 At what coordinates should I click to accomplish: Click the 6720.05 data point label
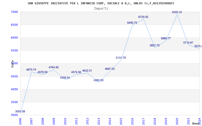click(143, 17)
